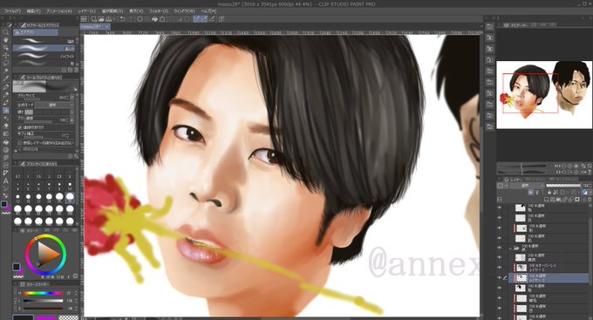Select the fill bucket tool
593x320 pixels.
pos(6,142)
